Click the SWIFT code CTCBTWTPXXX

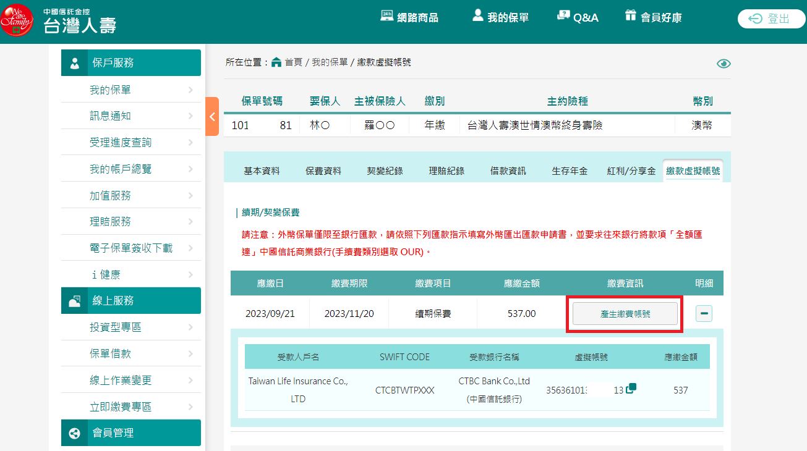click(405, 390)
